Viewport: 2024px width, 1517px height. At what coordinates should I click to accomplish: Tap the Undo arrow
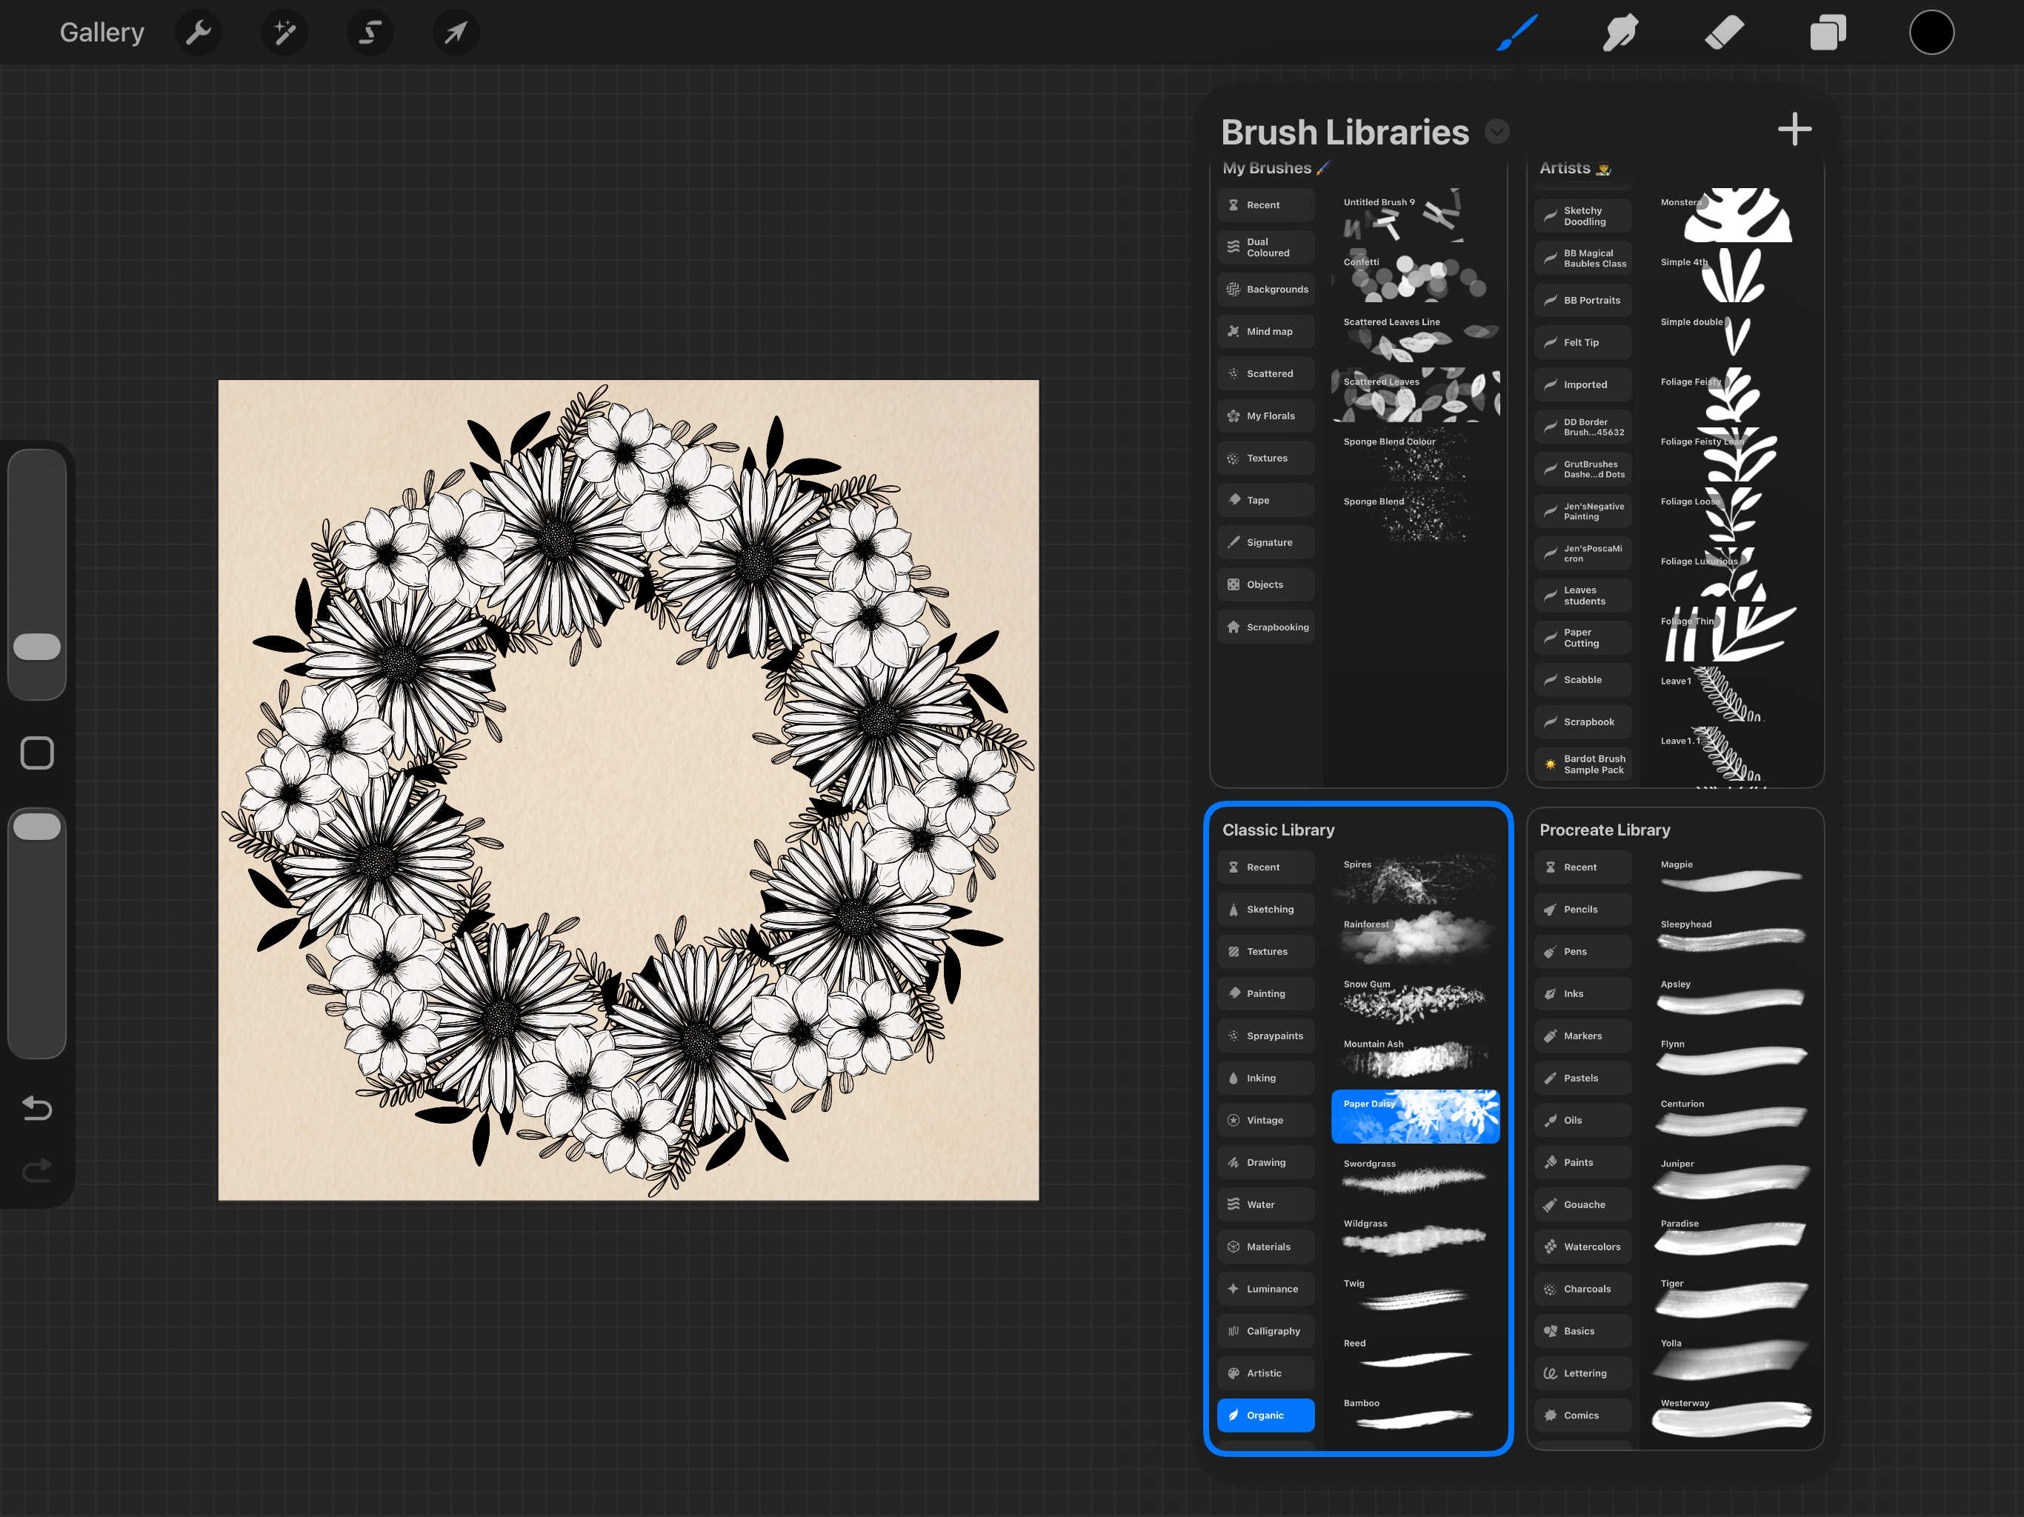pos(36,1108)
